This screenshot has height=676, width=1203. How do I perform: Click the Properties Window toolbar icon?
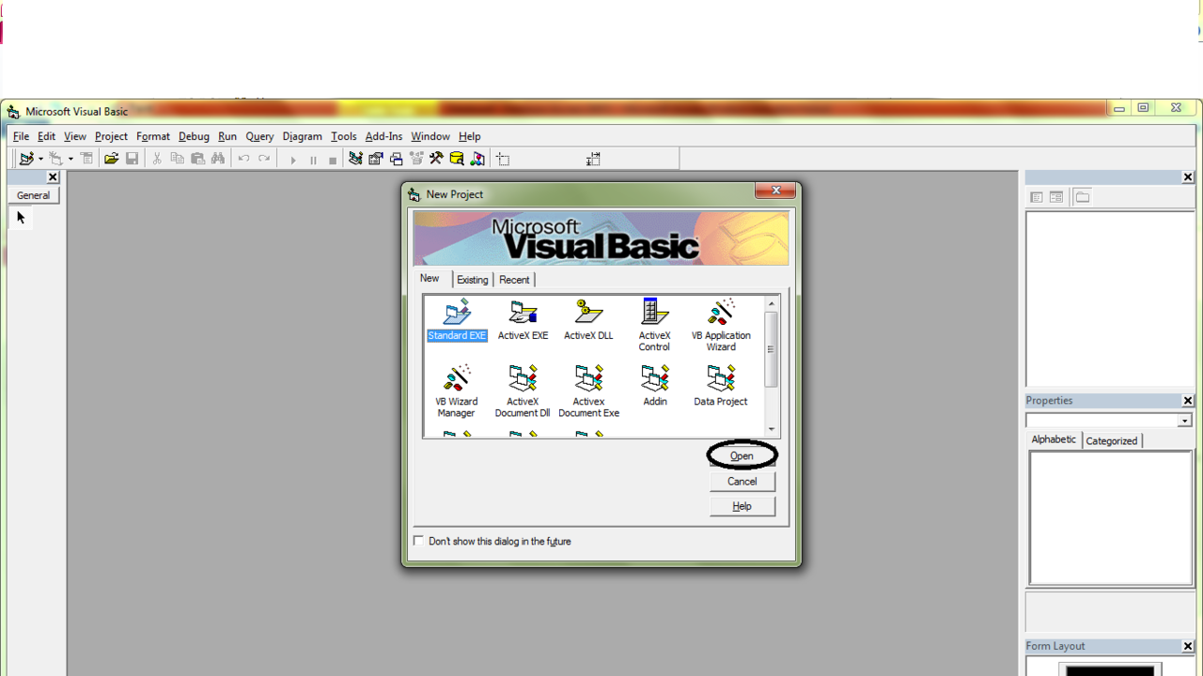[376, 159]
